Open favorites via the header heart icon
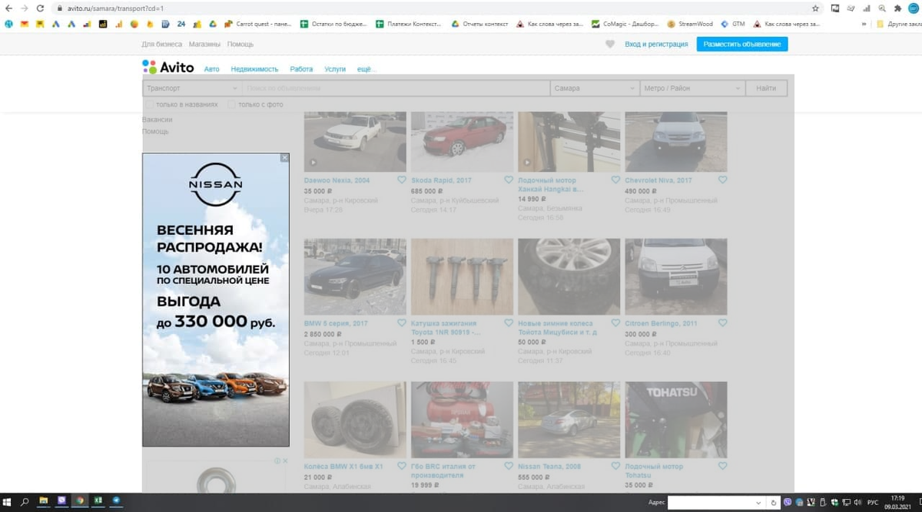Viewport: 922px width, 512px height. [x=610, y=45]
